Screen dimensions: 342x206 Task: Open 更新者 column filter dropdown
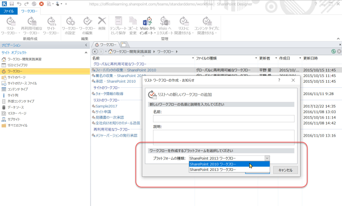[x=276, y=58]
